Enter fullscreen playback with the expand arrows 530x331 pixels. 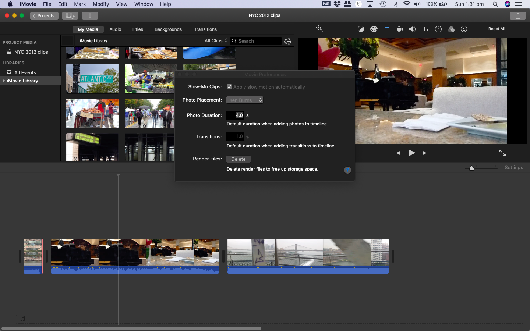click(x=502, y=153)
